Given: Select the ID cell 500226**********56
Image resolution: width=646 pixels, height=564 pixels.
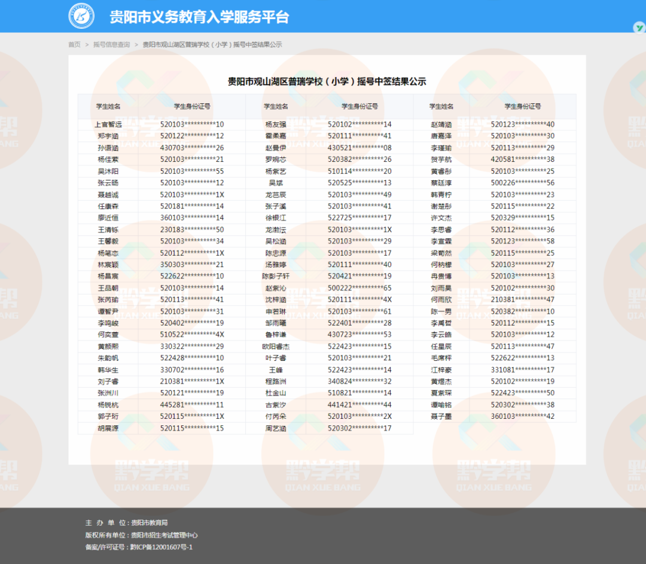Looking at the screenshot, I should point(523,183).
